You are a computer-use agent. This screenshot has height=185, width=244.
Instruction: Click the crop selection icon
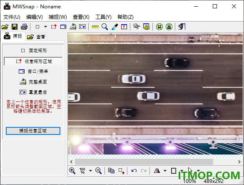coord(121,171)
